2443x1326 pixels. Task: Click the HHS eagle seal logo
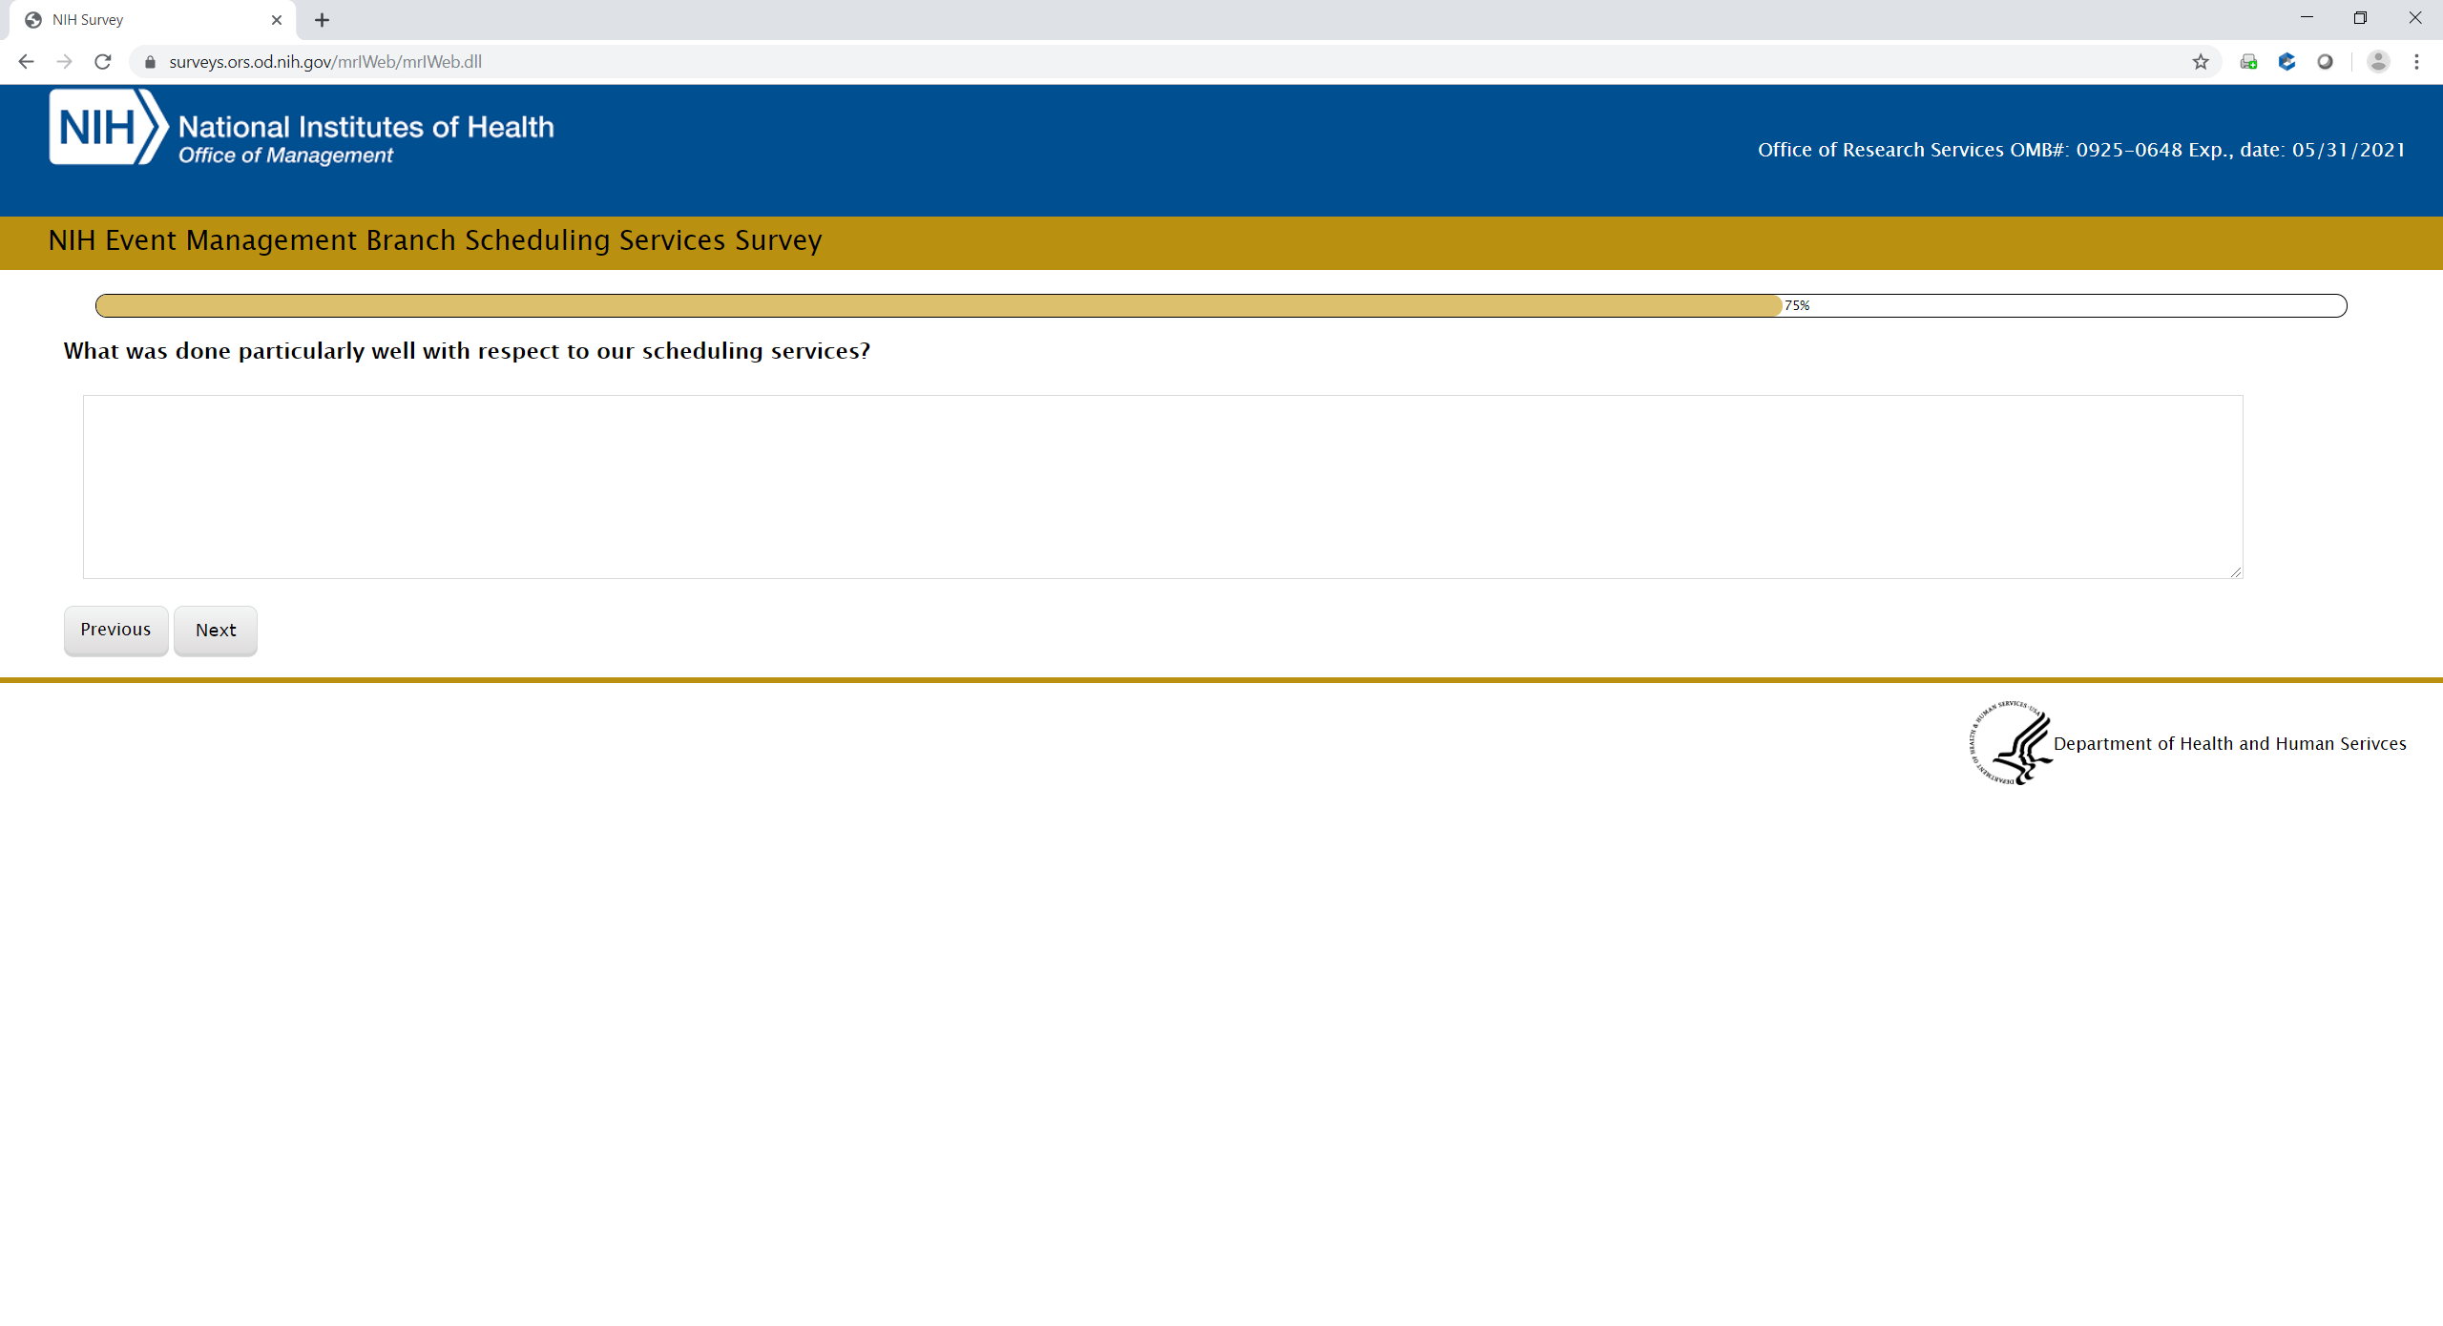(x=2012, y=743)
